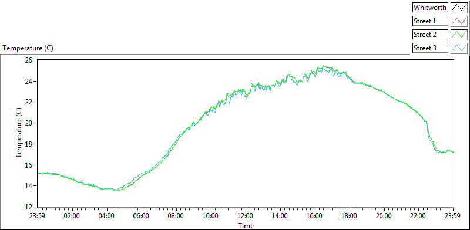Click the Temperature (C) graph title

tap(28, 48)
